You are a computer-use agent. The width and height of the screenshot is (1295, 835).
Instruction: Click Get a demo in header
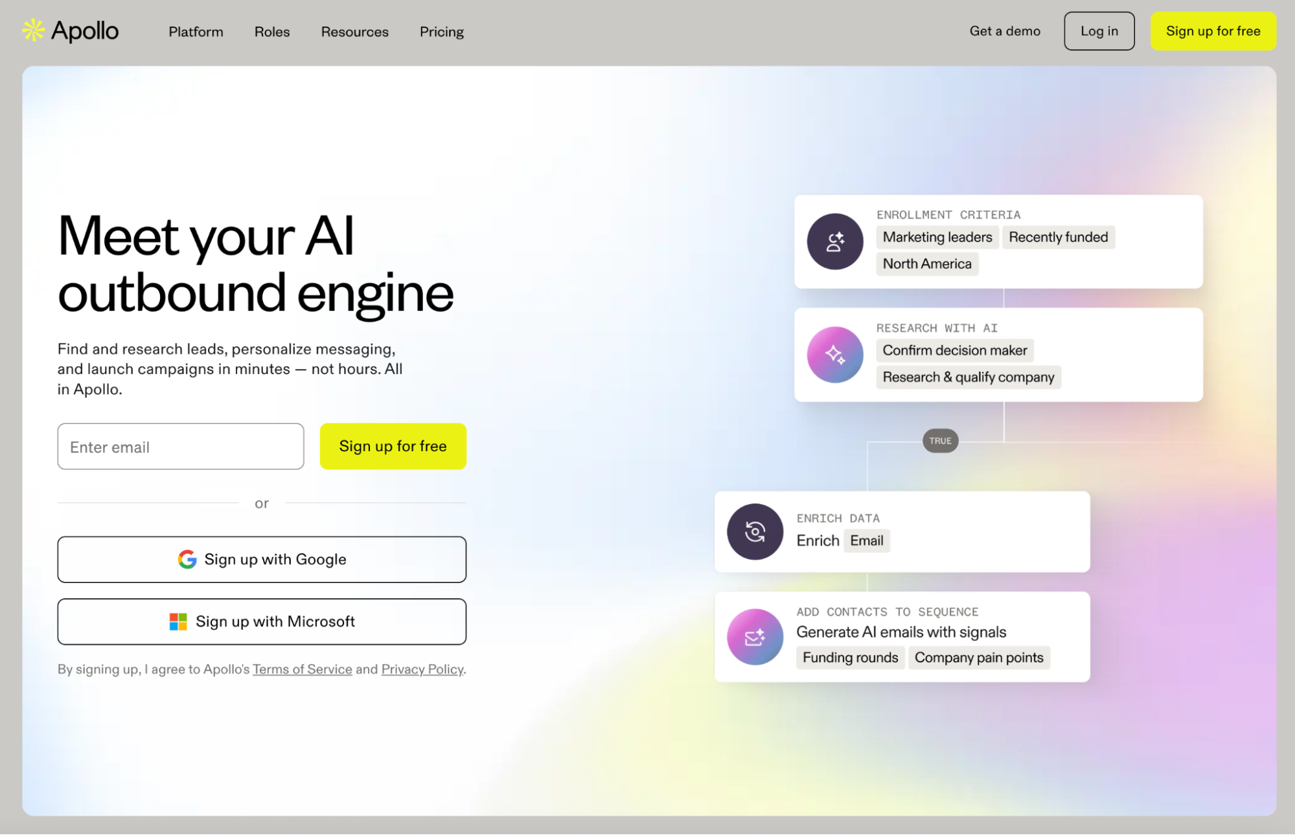tap(1005, 31)
